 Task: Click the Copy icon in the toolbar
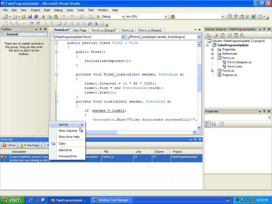point(49,16)
